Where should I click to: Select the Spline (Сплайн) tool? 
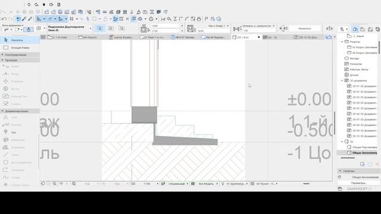point(20,177)
